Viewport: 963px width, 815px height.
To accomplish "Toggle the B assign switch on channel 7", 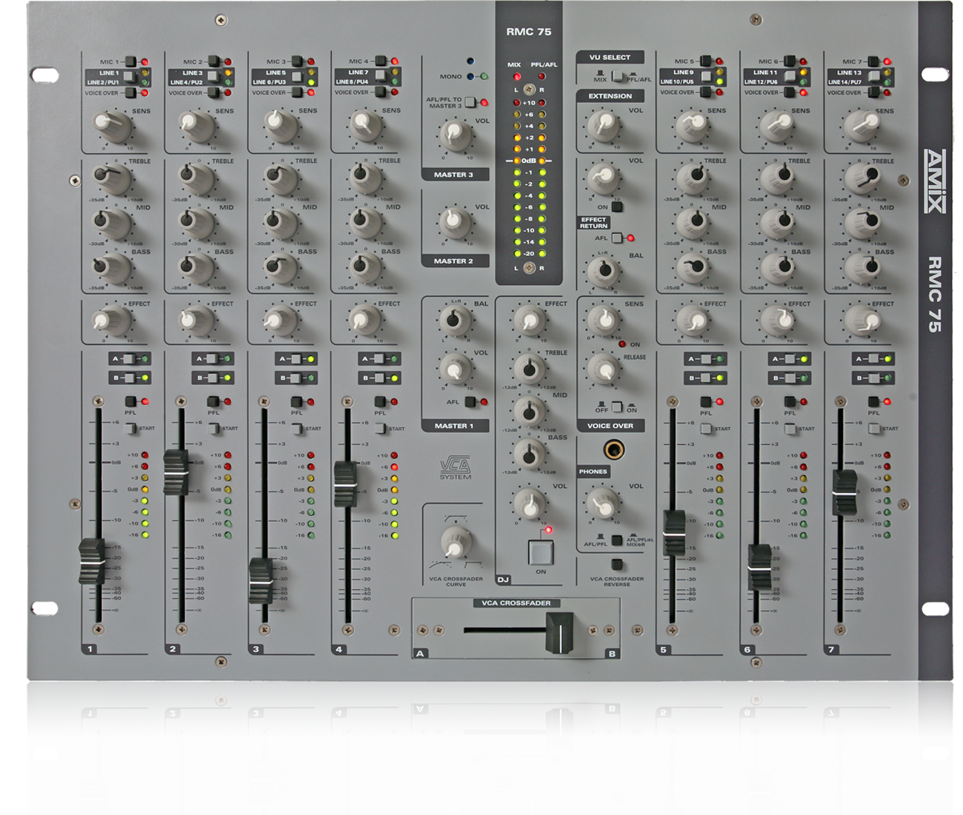I will click(x=873, y=378).
